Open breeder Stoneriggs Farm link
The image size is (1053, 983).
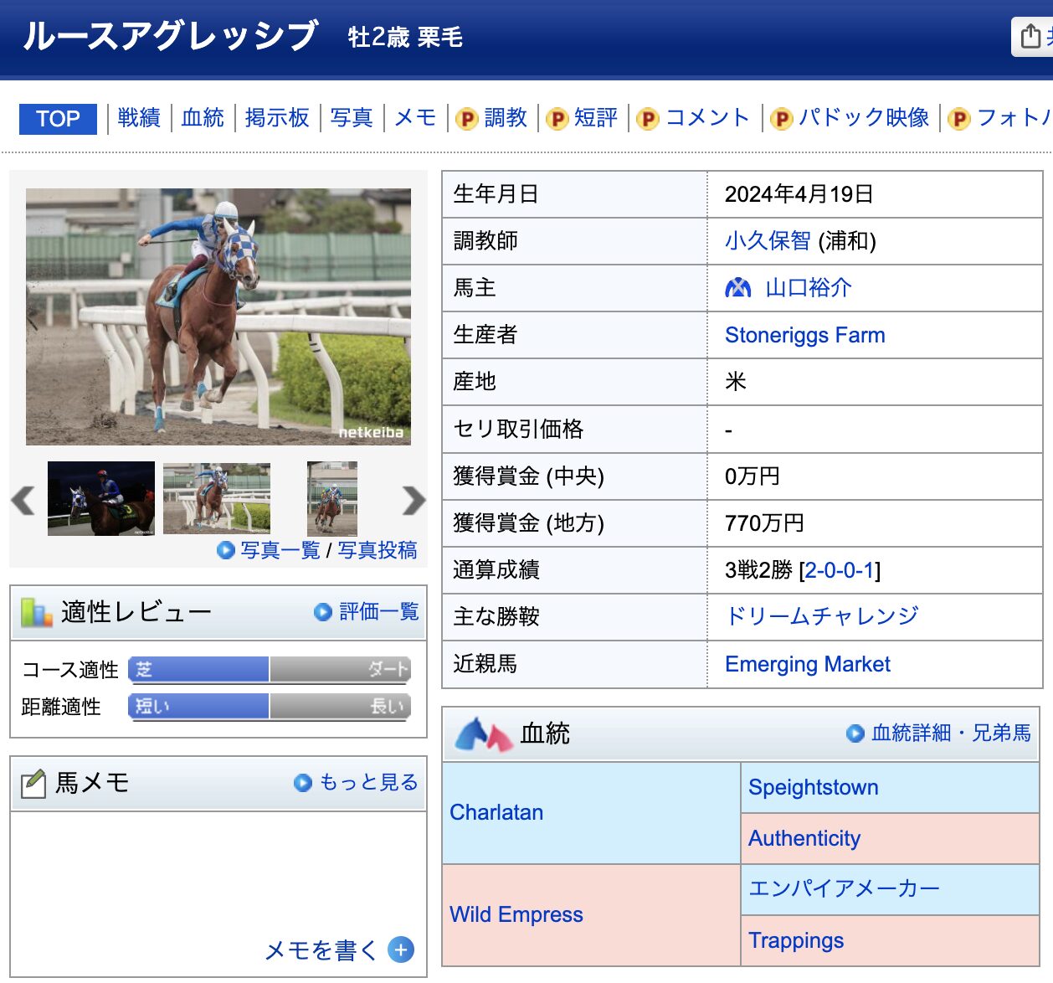804,335
